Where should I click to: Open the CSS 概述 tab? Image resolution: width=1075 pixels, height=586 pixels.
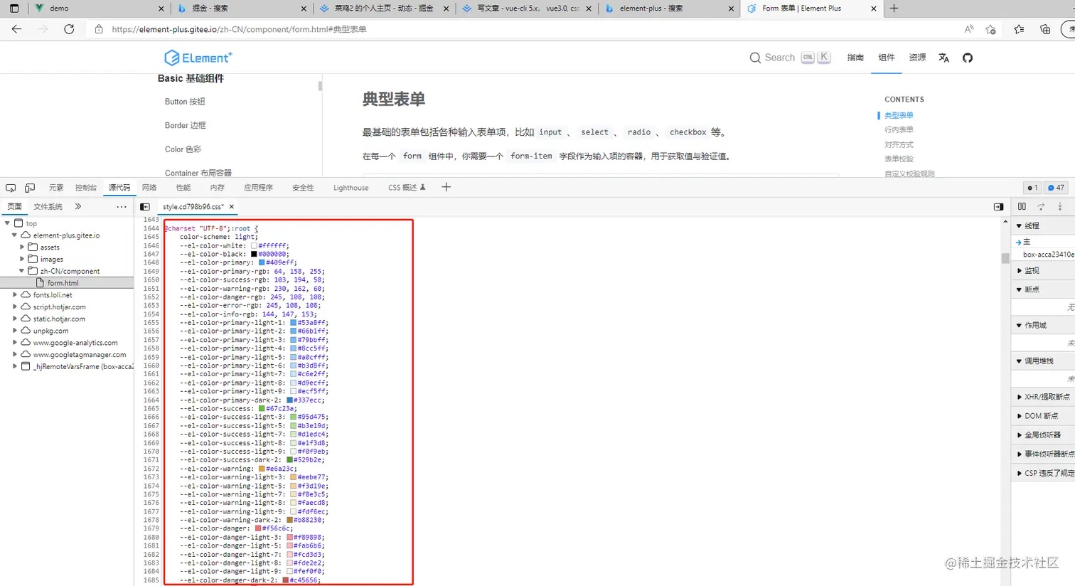coord(407,188)
